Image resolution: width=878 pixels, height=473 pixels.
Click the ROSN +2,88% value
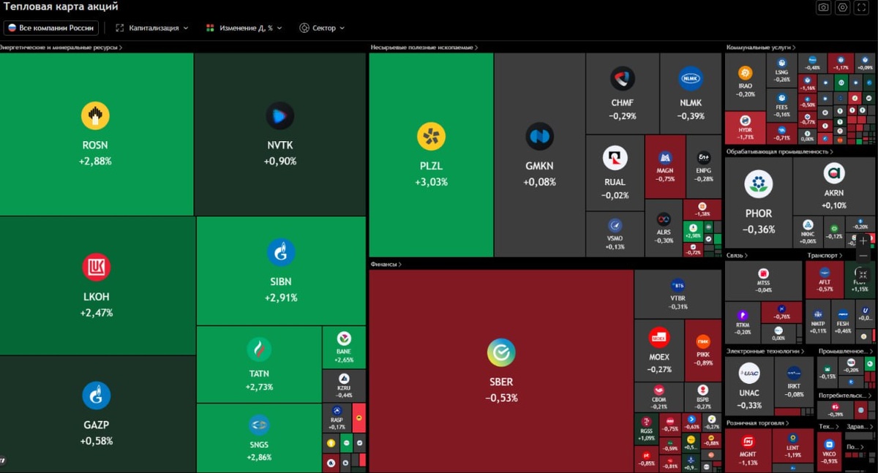pos(95,161)
